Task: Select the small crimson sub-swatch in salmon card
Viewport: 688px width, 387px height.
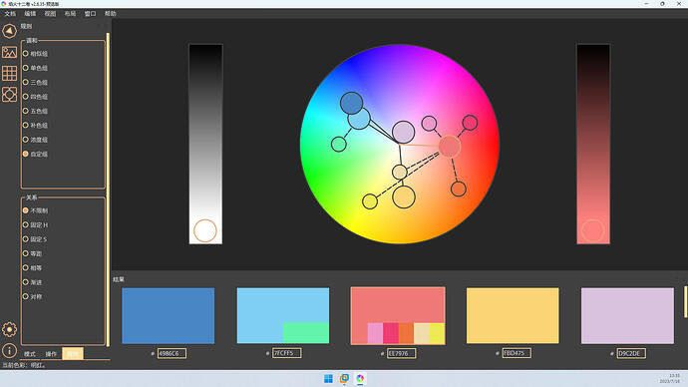Action: [x=391, y=333]
